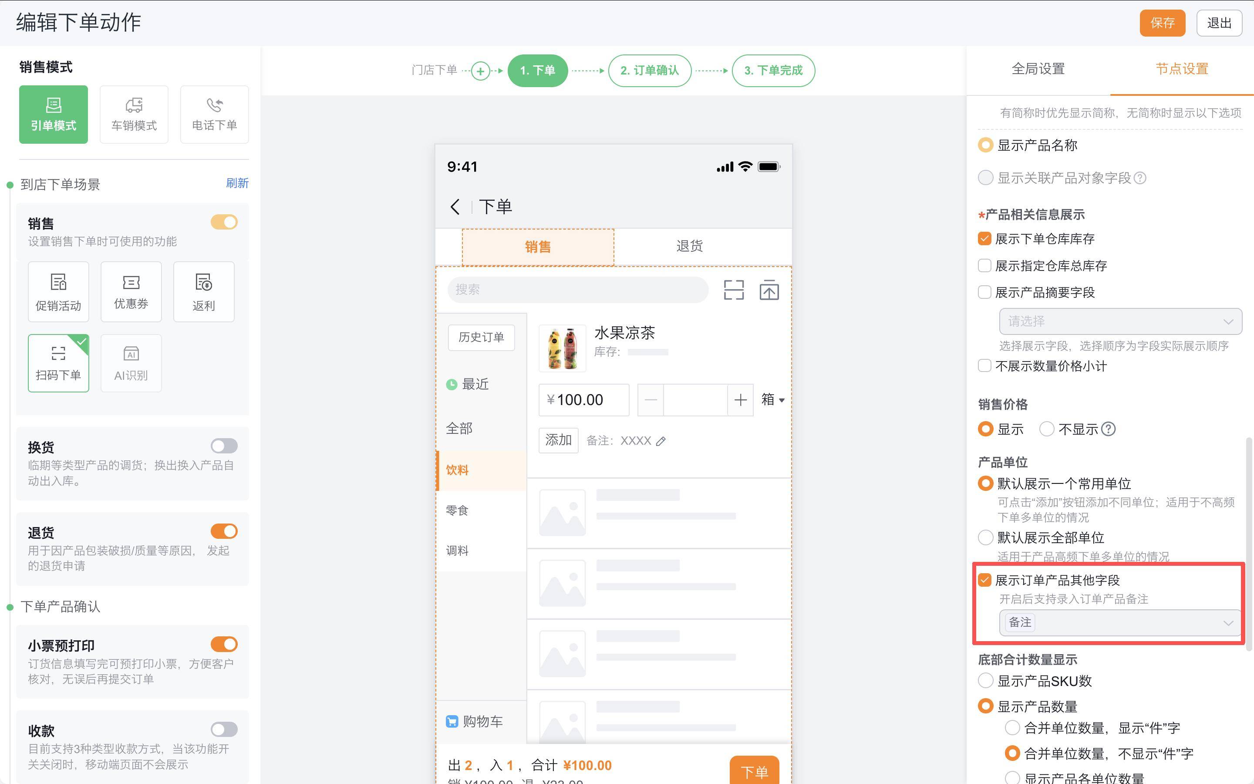Click the scan barcode icon beside search
1254x784 pixels.
coord(733,290)
